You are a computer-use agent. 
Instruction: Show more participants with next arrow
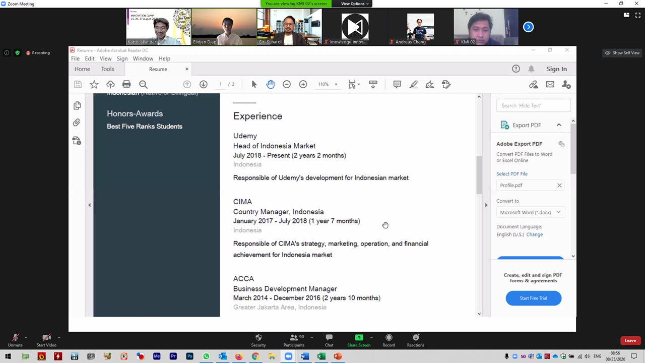click(x=528, y=27)
